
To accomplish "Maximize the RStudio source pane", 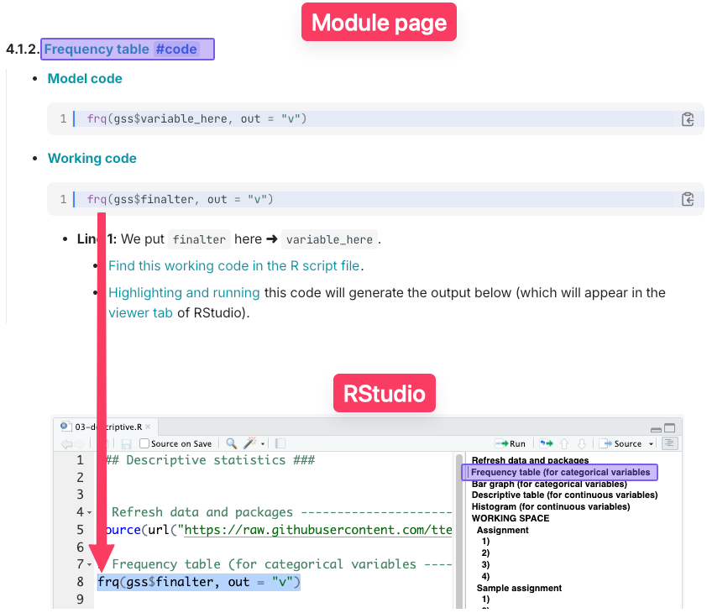I will click(x=670, y=427).
